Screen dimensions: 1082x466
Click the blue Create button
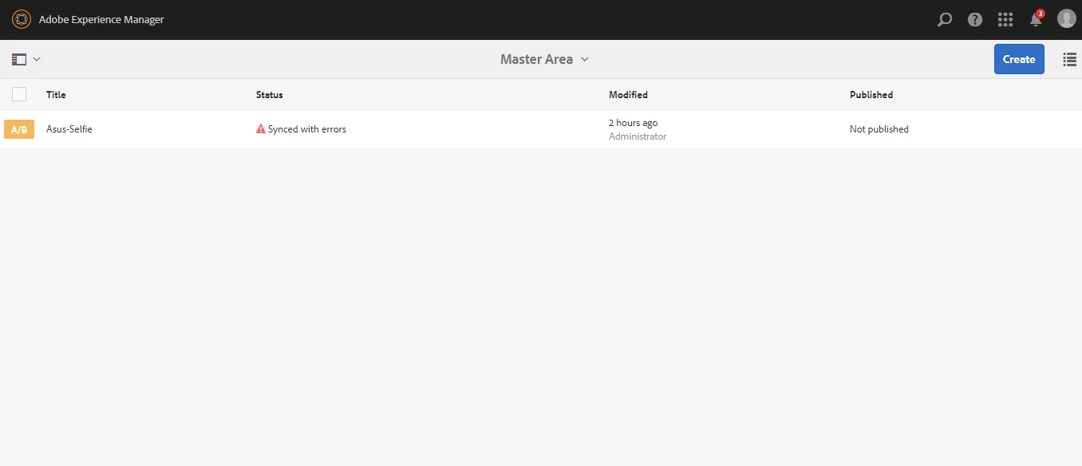pos(1019,59)
